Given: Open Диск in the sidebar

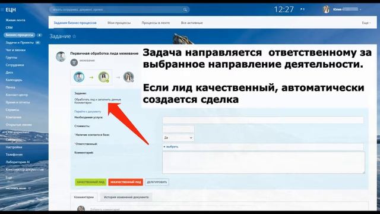Looking at the screenshot, I should [x=9, y=73].
